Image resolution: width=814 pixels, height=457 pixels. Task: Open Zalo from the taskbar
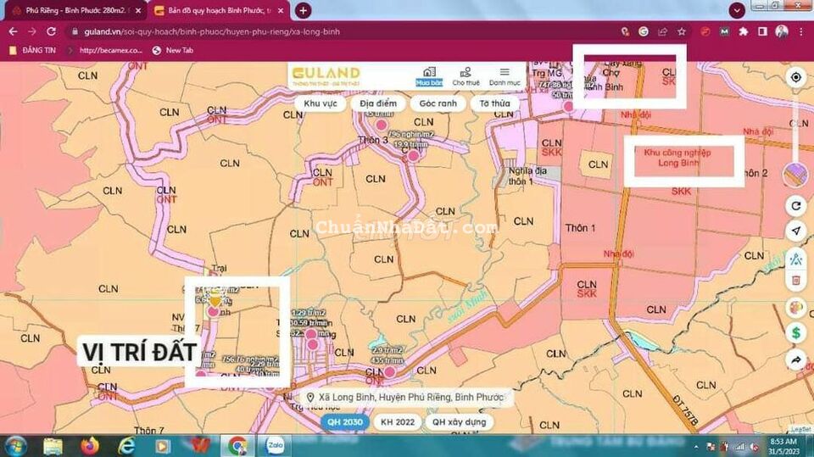(275, 446)
